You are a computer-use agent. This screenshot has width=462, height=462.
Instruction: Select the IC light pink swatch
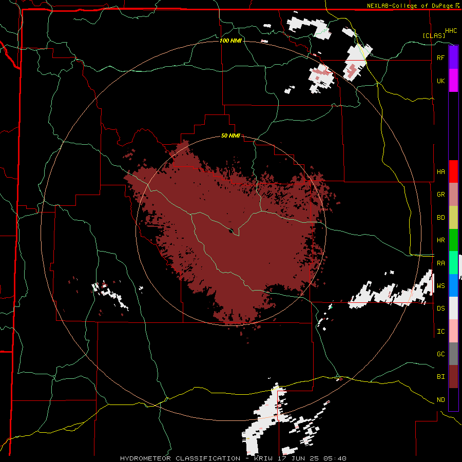pyautogui.click(x=453, y=331)
